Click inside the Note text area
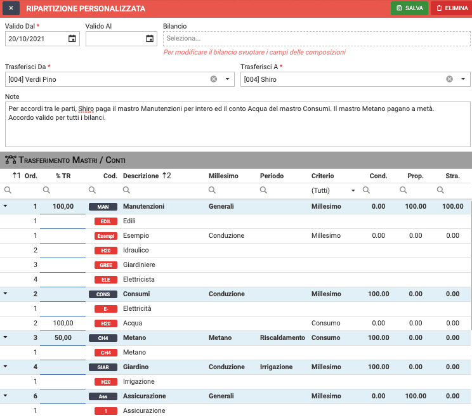Viewport: 472px width, 418px height. coord(238,124)
